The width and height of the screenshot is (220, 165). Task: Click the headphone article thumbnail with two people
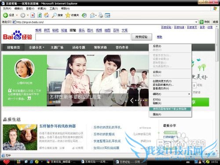20,137
